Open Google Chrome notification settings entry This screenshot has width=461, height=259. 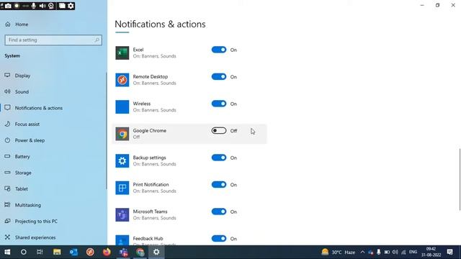click(x=189, y=134)
